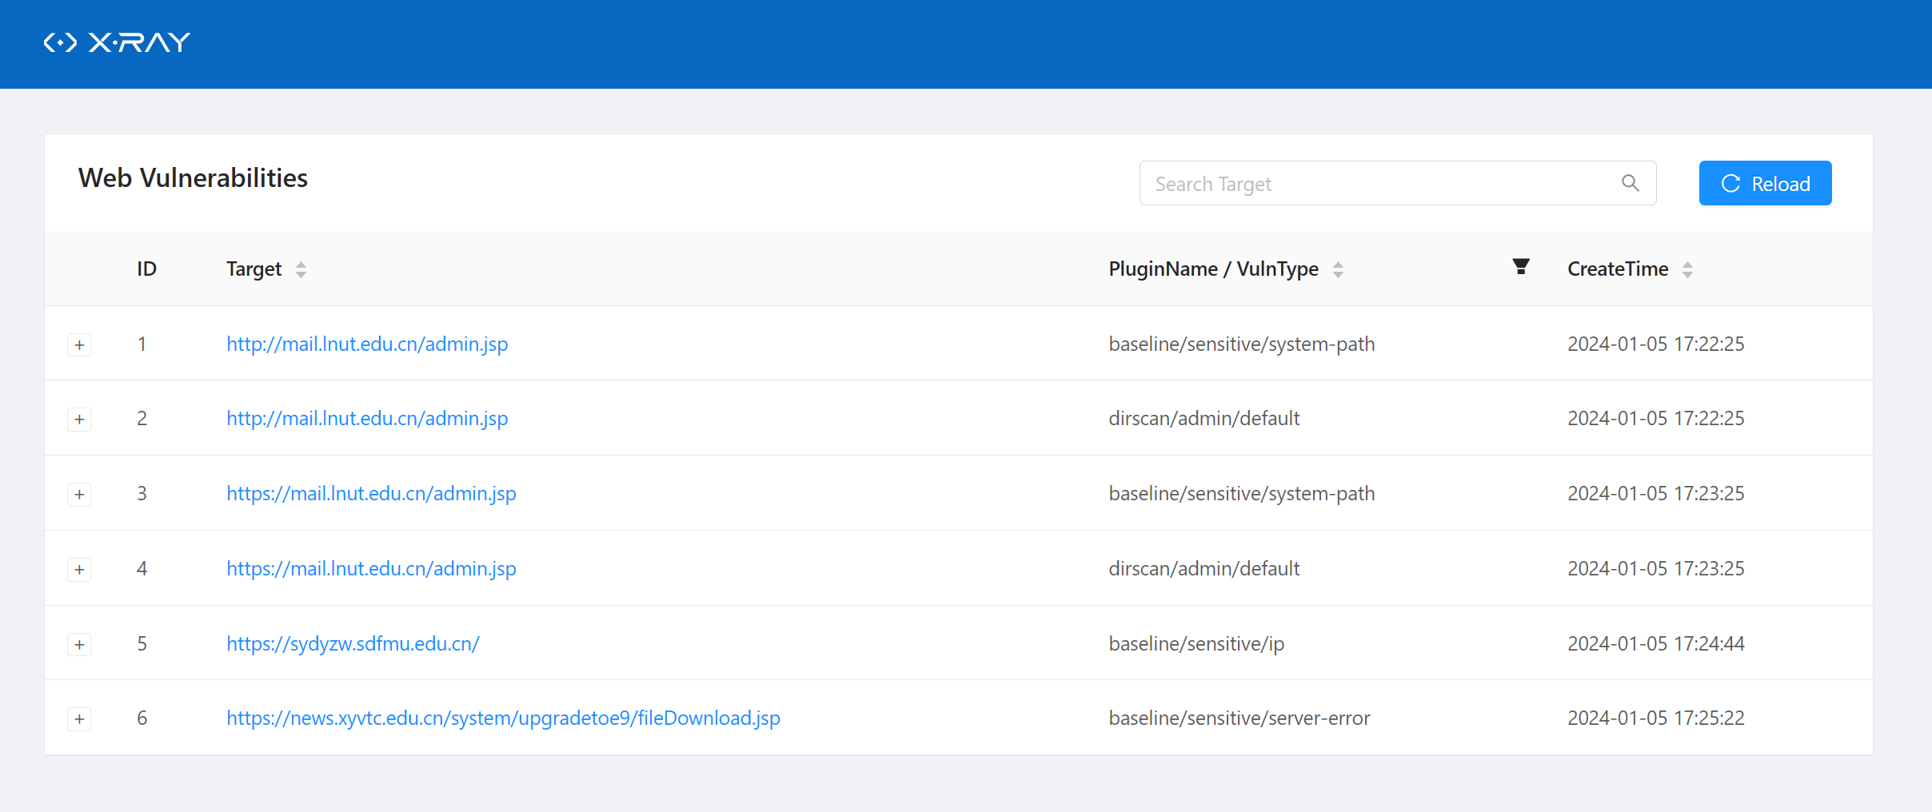Select baseline/sensitive/server-error cell

pyautogui.click(x=1239, y=718)
